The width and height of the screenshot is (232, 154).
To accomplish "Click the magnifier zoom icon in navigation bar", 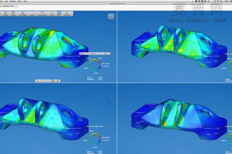I will pos(50,81).
